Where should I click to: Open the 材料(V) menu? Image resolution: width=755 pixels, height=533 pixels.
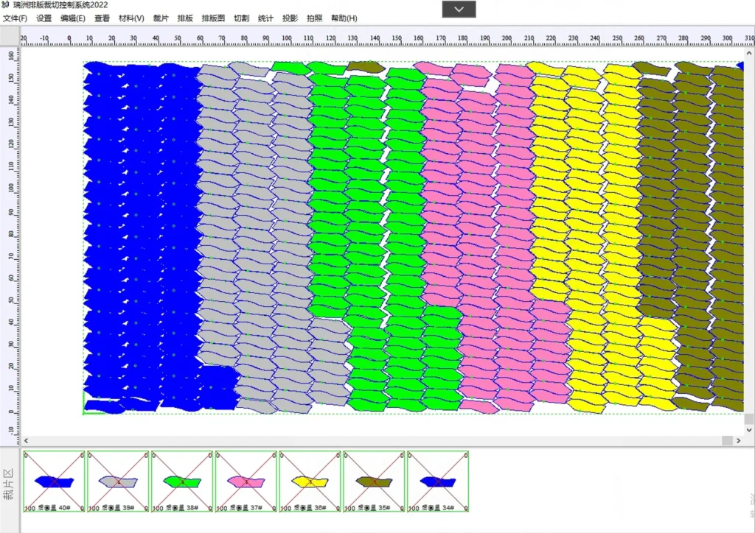131,18
